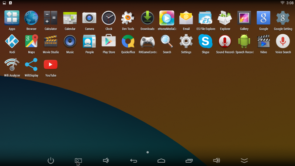Open the Video app
This screenshot has height=166, width=295.
264,41
